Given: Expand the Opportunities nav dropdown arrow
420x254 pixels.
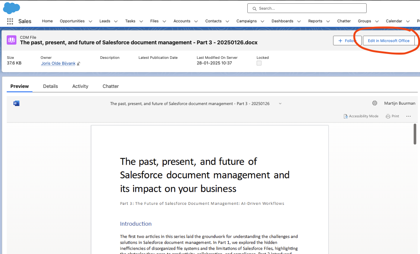Looking at the screenshot, I should pyautogui.click(x=91, y=21).
